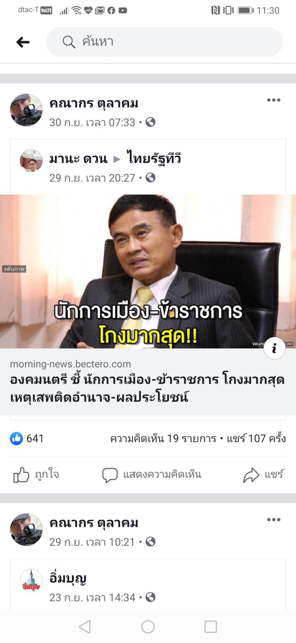Screen dimensions: 296x643
Task: Tap globe privacy icon beside 07:33
Action: click(x=150, y=122)
